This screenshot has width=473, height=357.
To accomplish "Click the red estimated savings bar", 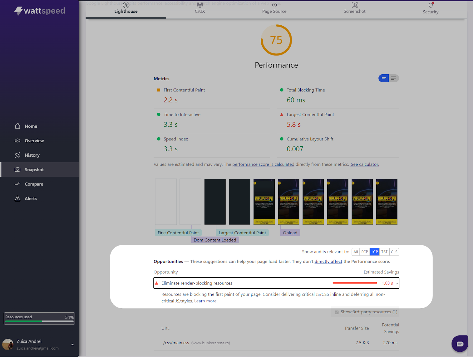I will pyautogui.click(x=355, y=283).
